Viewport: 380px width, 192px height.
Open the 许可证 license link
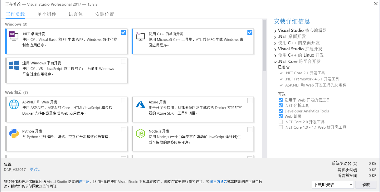(84, 182)
